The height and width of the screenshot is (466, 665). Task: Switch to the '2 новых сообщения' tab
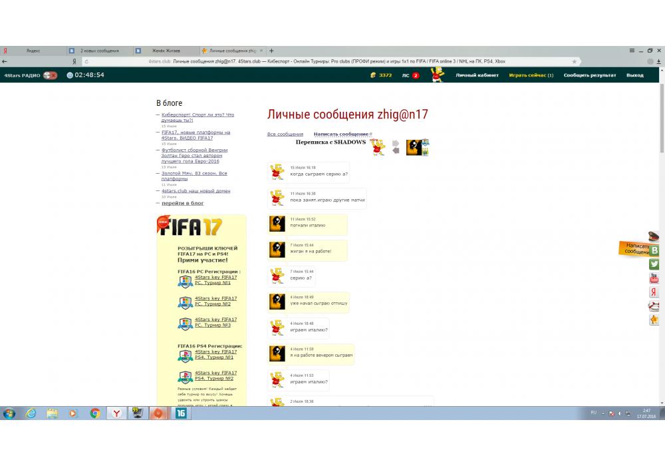(x=100, y=51)
